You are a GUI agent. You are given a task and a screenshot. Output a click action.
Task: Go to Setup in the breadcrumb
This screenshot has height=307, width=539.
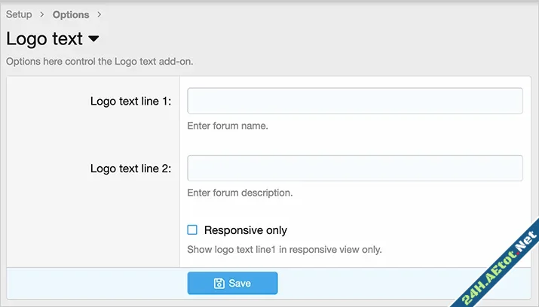point(19,14)
